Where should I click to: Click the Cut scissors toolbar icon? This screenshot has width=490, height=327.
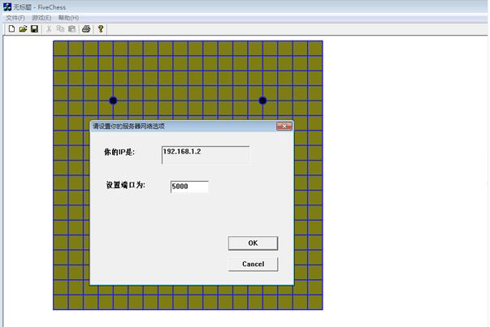click(49, 29)
